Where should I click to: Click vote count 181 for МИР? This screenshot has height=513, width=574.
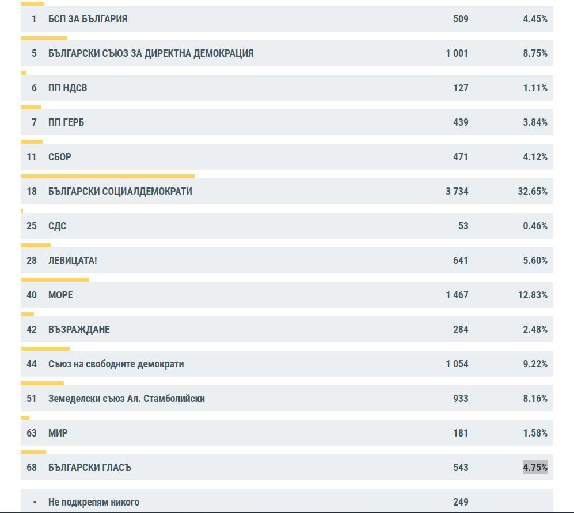point(461,433)
